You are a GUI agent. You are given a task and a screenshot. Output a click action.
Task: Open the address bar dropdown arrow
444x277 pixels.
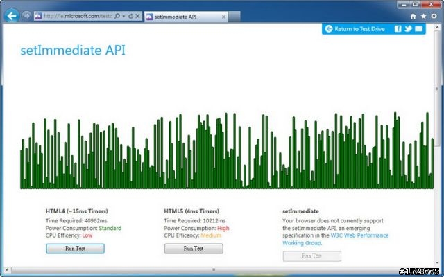coord(123,17)
